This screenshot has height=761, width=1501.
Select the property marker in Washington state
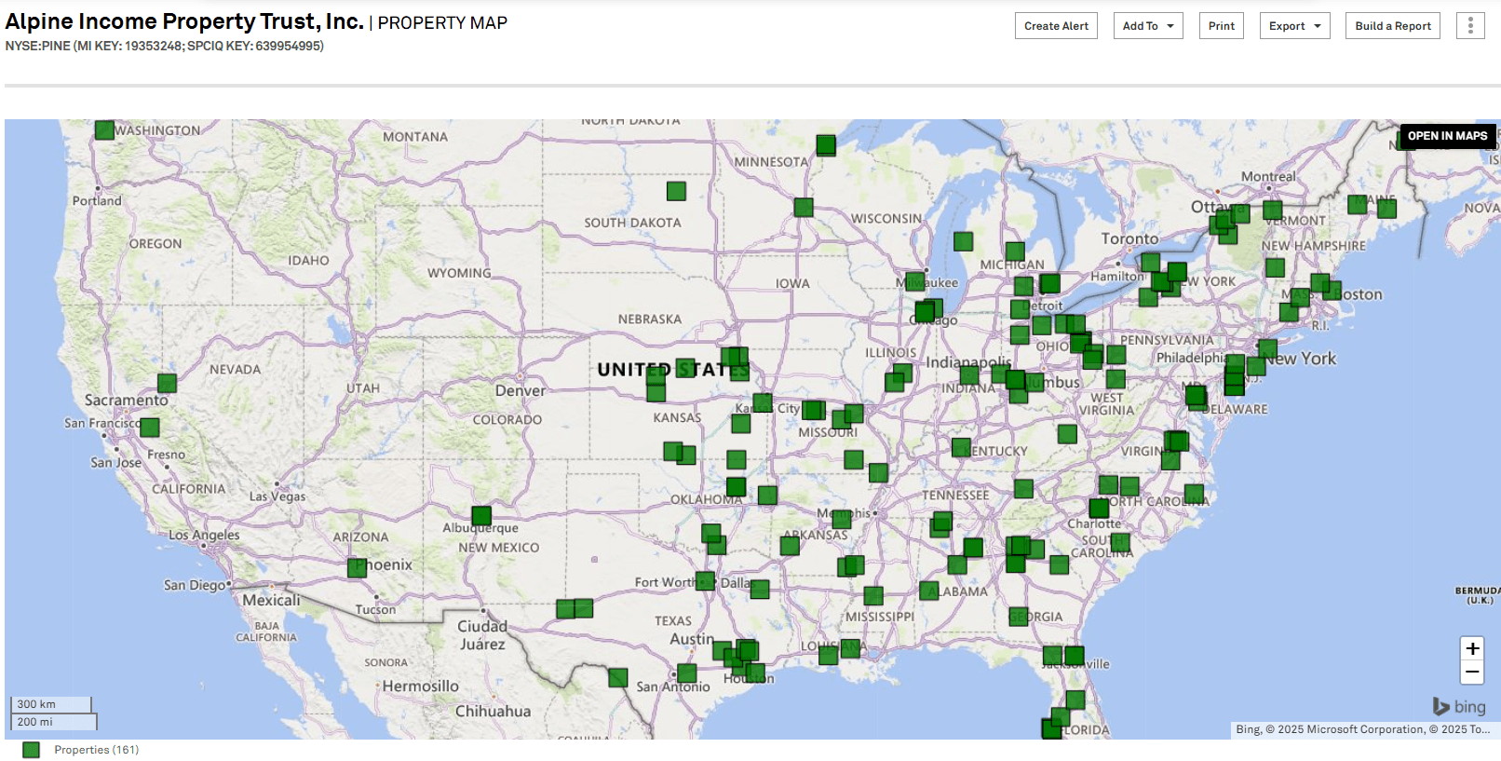click(104, 130)
